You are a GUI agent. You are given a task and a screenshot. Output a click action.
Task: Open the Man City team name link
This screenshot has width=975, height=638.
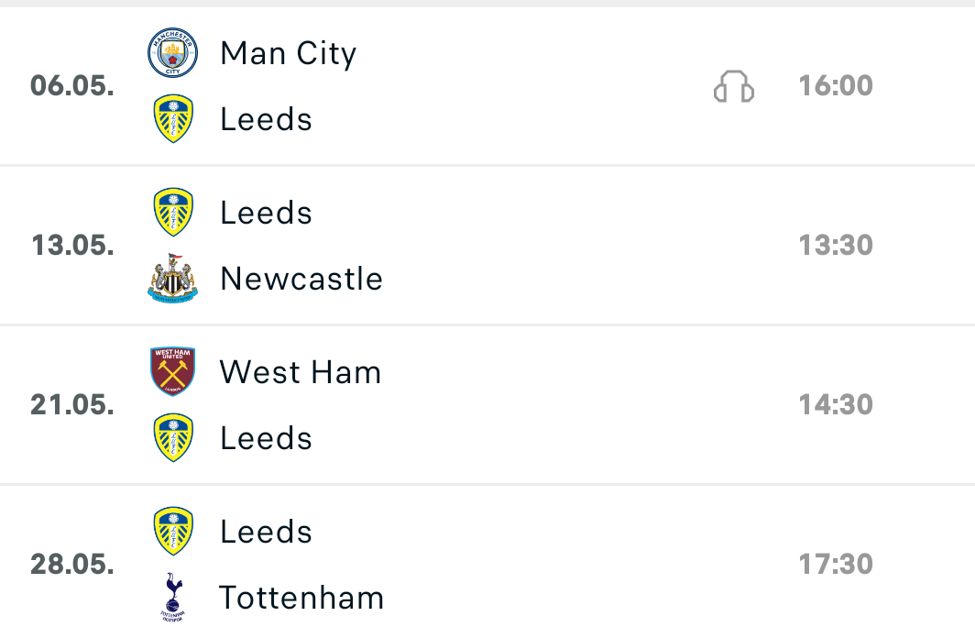(288, 53)
